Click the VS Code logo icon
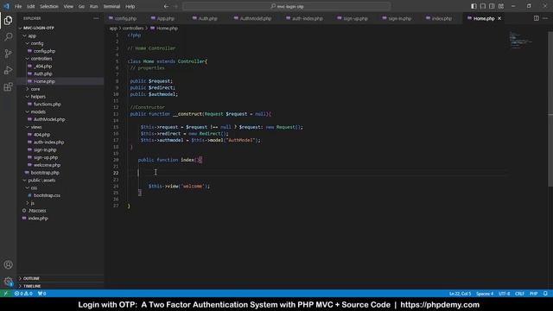Viewport: 553px width, 311px height. [x=6, y=6]
